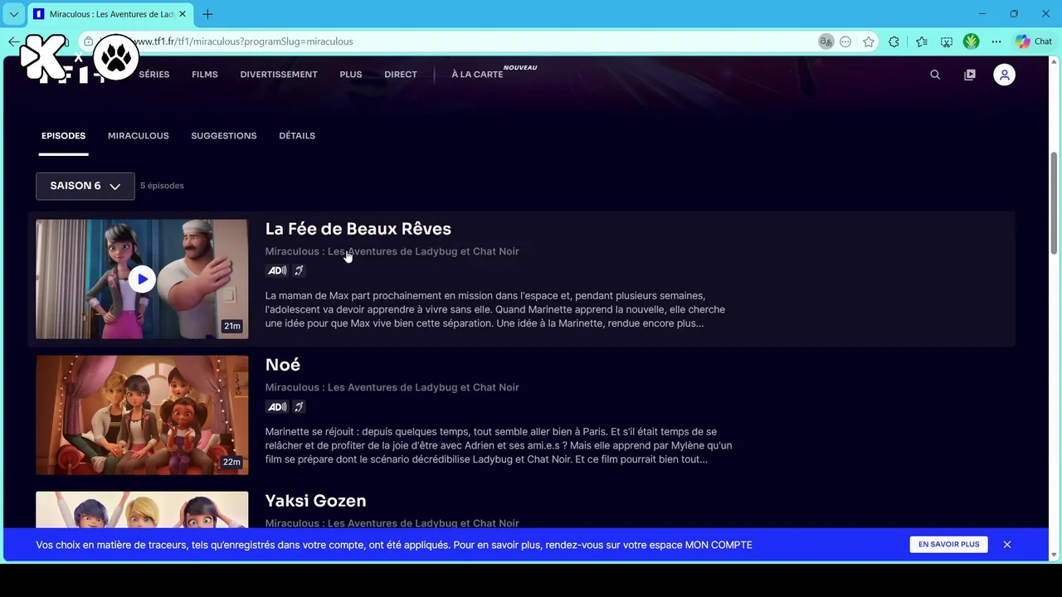Open La Fée de Beaux Rêves episode title
1062x597 pixels.
[358, 229]
